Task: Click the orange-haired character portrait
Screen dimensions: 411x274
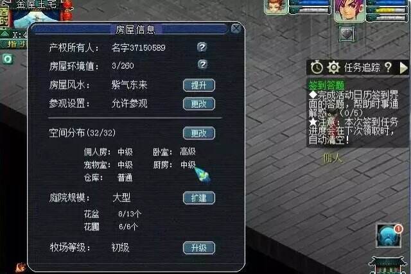Action: (x=275, y=6)
